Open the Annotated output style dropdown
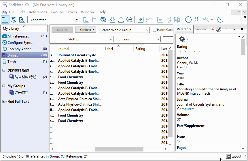Viewport: 248px width, 161px height. point(77,20)
